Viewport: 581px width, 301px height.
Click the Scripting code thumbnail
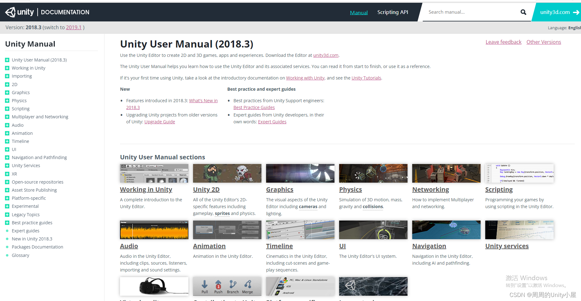pyautogui.click(x=519, y=173)
